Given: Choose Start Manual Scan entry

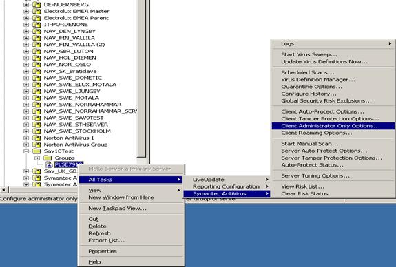Looking at the screenshot, I should 333,144.
